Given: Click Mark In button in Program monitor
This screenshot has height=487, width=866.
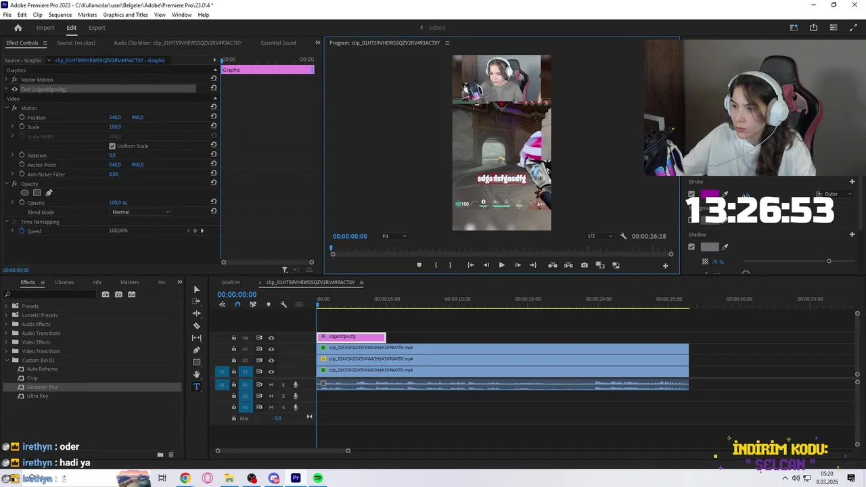Looking at the screenshot, I should point(436,265).
